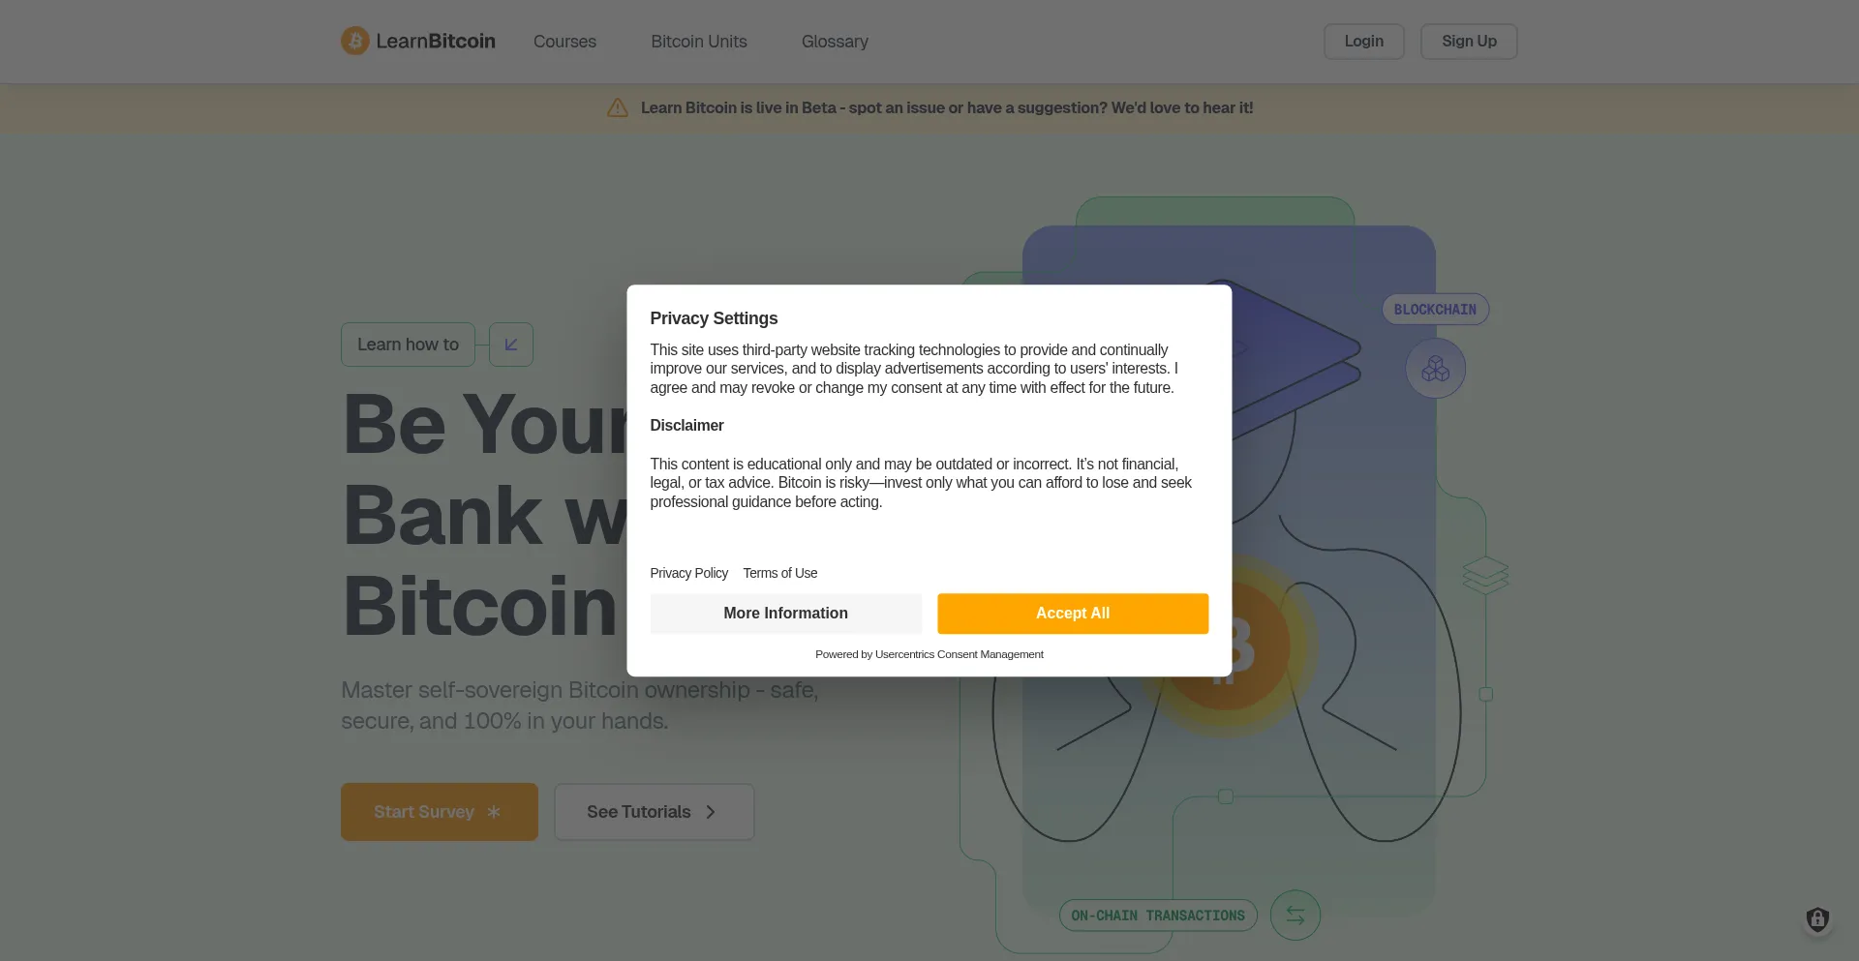The image size is (1859, 961).
Task: Click the Sign Up button
Action: pyautogui.click(x=1468, y=42)
